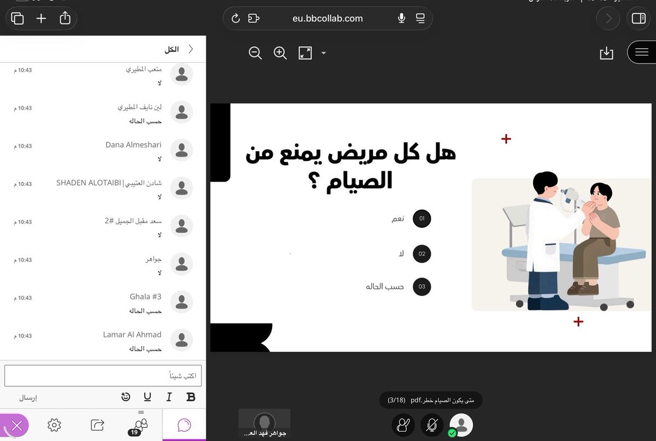Toggle bold formatting
Screen dimensions: 656x441
pyautogui.click(x=191, y=397)
